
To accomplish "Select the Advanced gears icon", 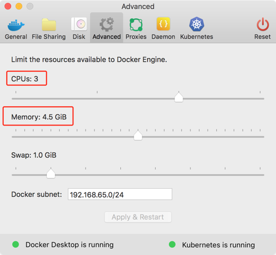I will tap(107, 24).
